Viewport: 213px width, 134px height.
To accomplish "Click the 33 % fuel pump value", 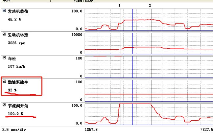I will coord(12,90).
